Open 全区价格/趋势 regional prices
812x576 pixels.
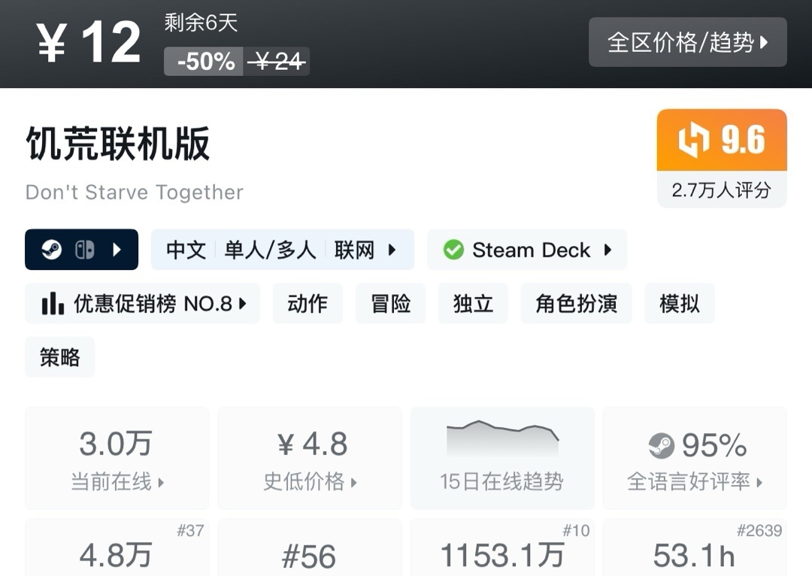click(687, 42)
